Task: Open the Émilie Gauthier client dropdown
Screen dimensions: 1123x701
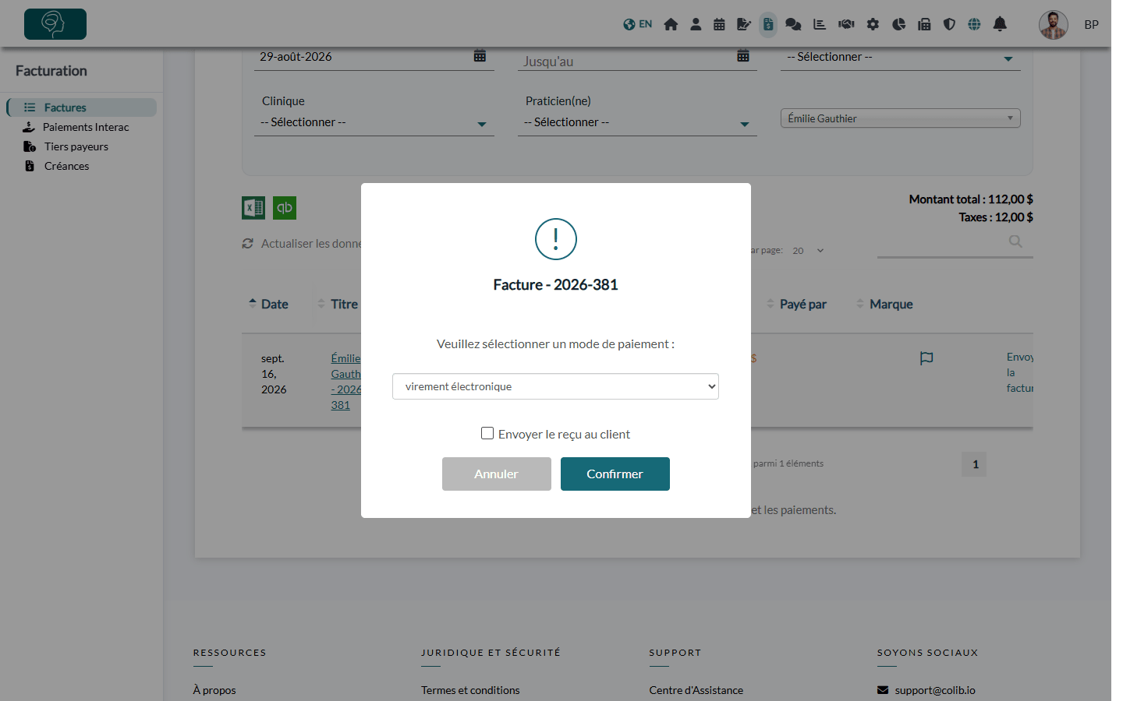Action: click(x=901, y=118)
